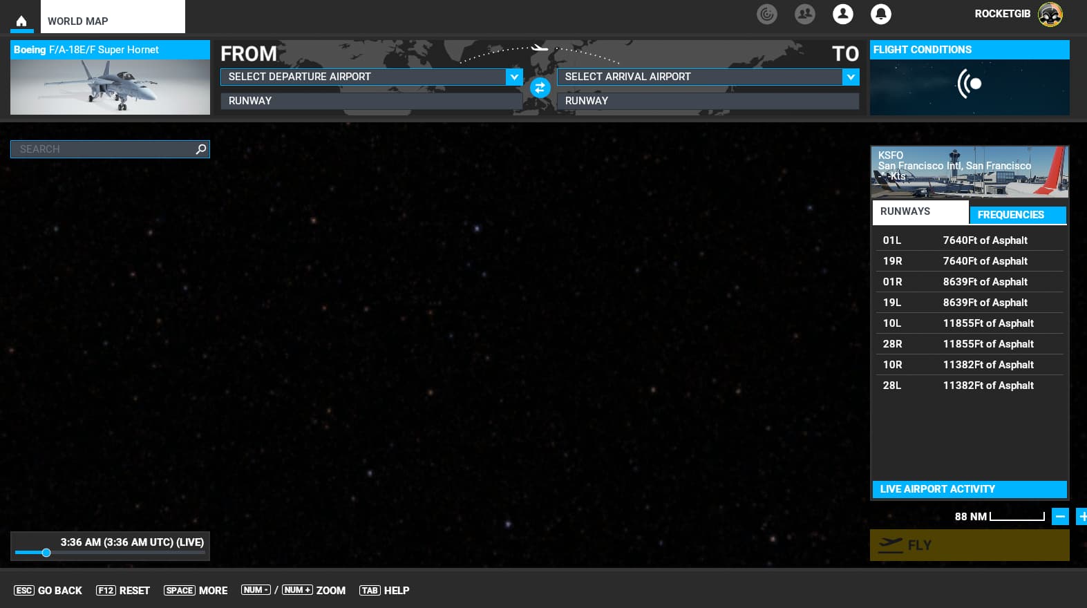Click SPACE MORE option
The height and width of the screenshot is (608, 1087).
pos(196,591)
